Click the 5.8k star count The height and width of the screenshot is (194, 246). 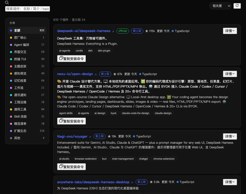155,182
